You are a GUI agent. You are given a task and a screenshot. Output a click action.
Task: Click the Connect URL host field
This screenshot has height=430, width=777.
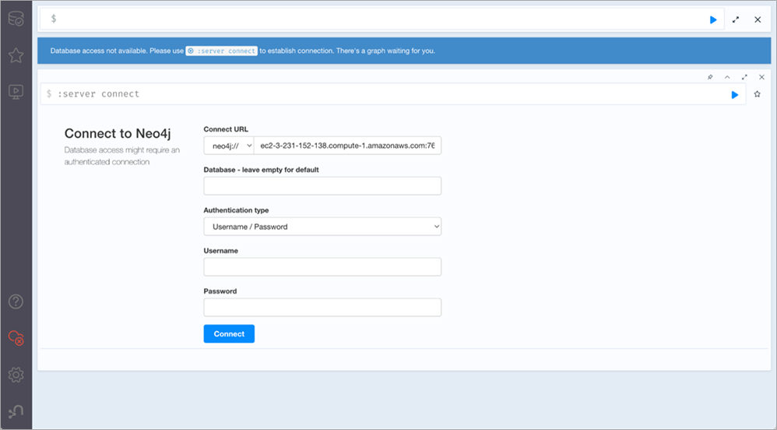click(347, 146)
